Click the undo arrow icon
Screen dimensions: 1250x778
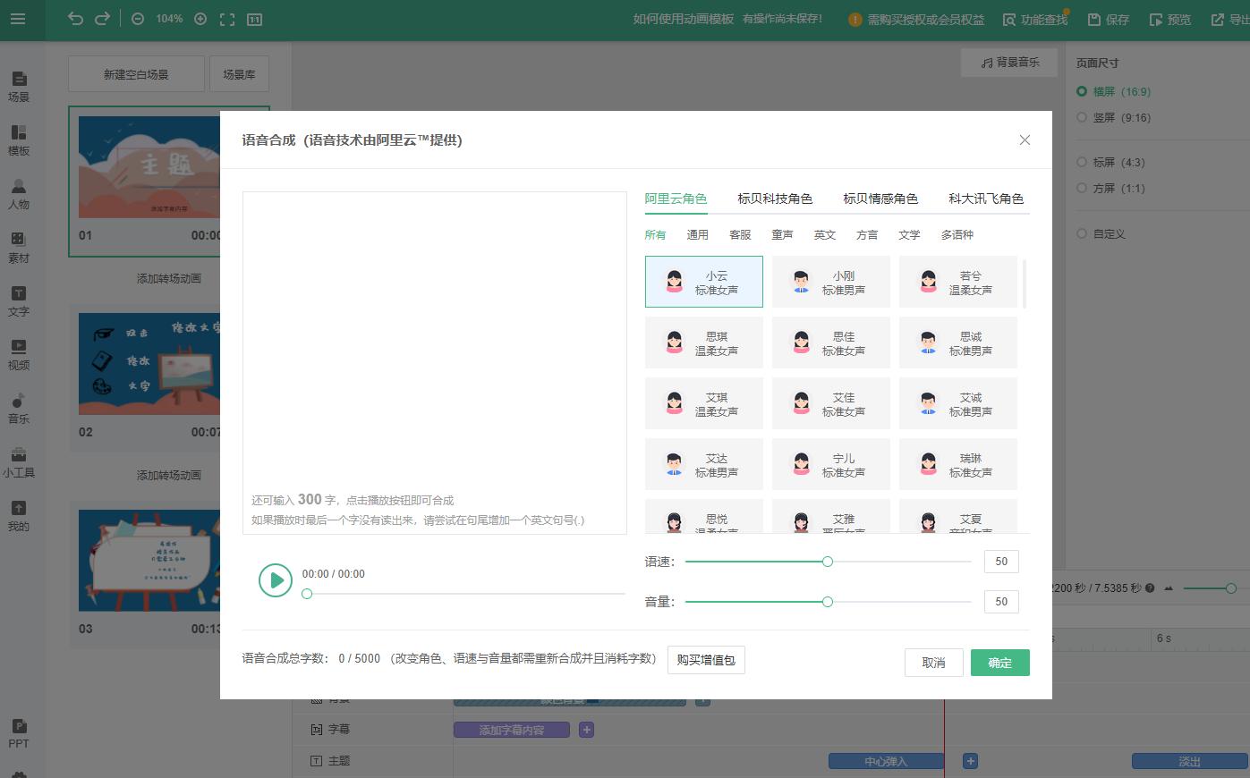tap(75, 19)
